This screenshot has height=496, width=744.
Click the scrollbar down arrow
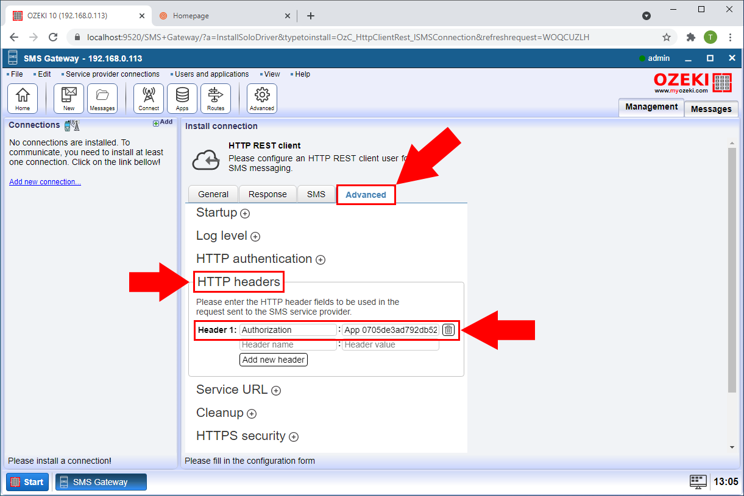[732, 447]
